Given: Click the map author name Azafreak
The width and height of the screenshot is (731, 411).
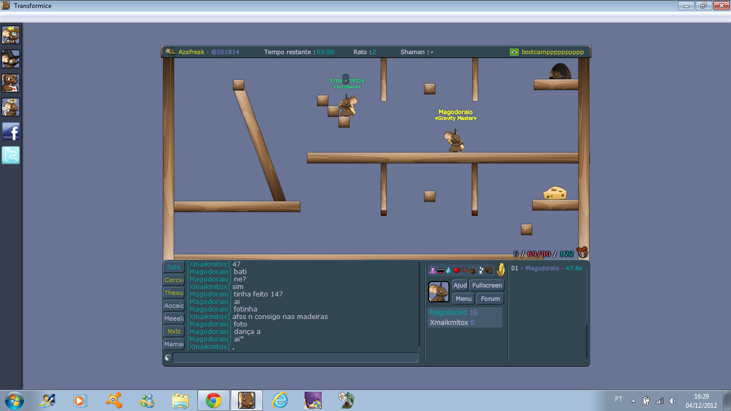Looking at the screenshot, I should point(191,52).
